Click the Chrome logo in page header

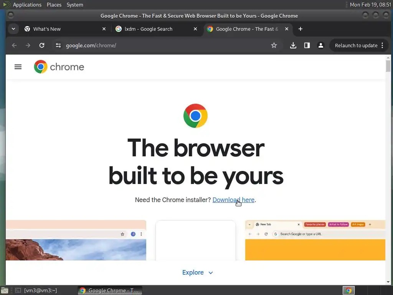[x=59, y=67]
